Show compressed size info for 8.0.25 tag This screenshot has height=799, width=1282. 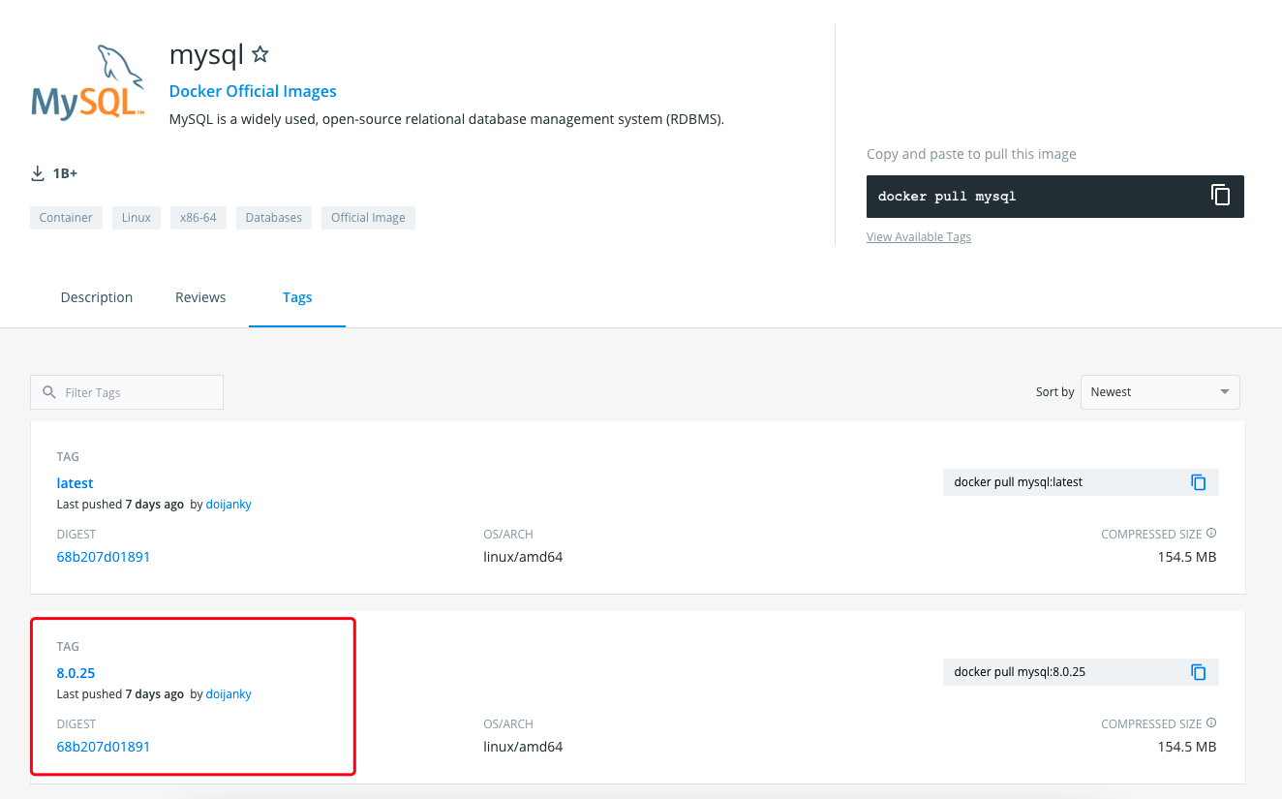click(x=1211, y=723)
